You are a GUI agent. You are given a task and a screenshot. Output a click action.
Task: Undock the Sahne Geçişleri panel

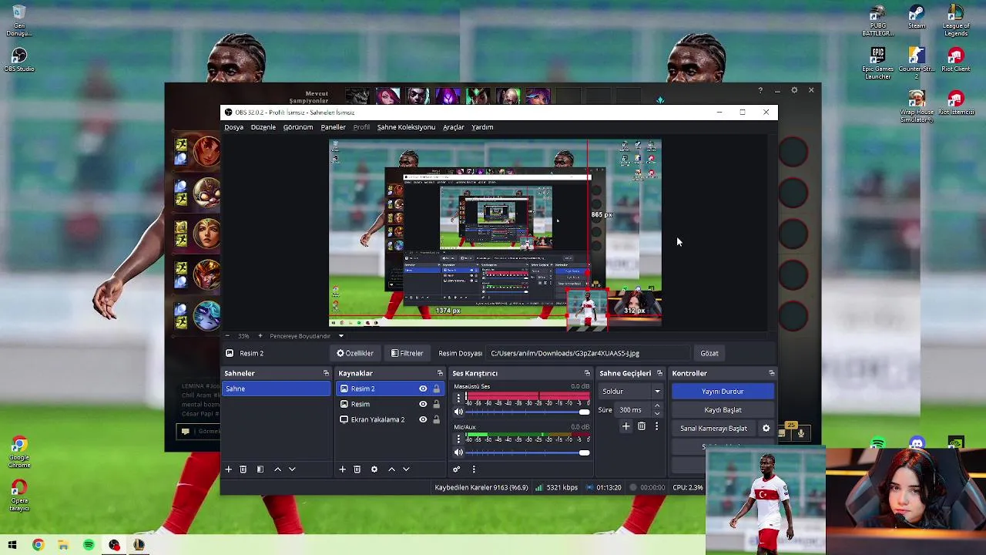pyautogui.click(x=659, y=373)
